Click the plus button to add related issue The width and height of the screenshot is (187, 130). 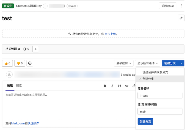[36, 49]
